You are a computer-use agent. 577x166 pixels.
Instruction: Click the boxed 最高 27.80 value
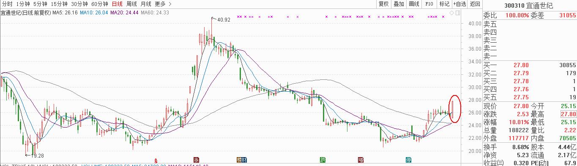click(568, 114)
